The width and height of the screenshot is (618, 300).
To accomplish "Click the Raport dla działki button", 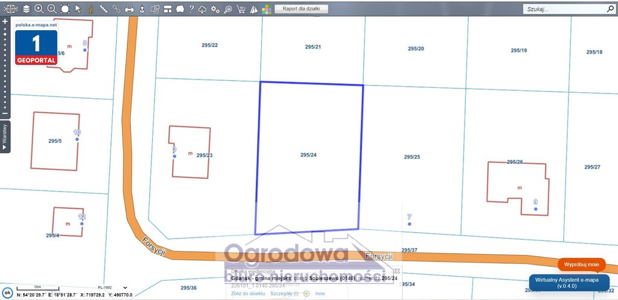I will coord(302,8).
